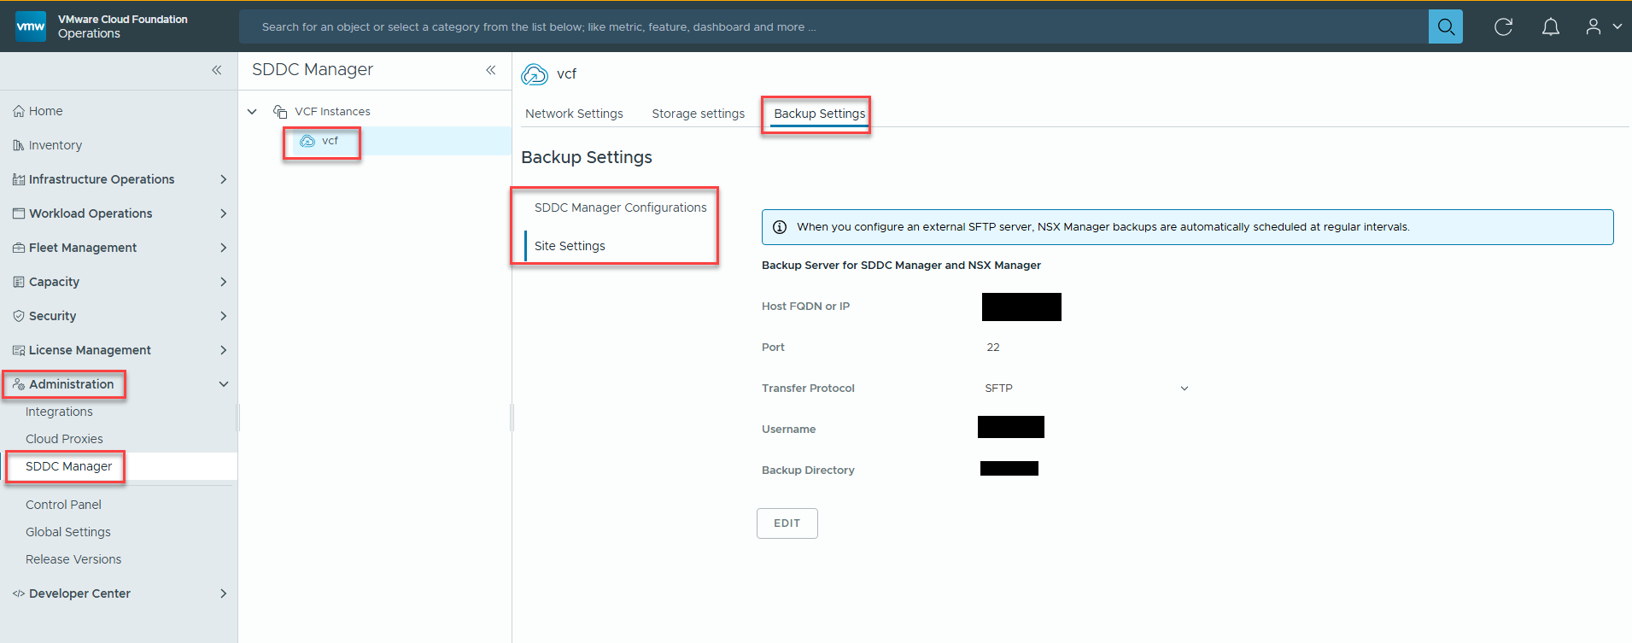
Task: Click the EDIT button
Action: coord(787,523)
